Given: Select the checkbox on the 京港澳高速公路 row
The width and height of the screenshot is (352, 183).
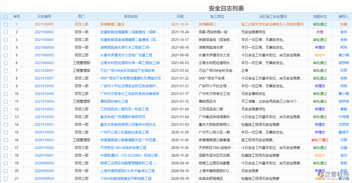Looking at the screenshot, I should point(6,140).
